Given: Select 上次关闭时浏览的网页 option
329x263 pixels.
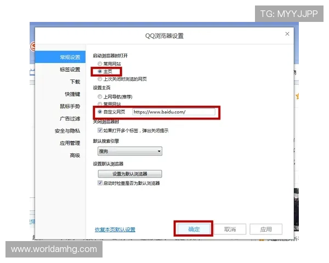Looking at the screenshot, I should click(x=100, y=79).
